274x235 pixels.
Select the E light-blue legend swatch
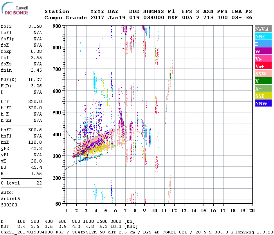point(263,44)
